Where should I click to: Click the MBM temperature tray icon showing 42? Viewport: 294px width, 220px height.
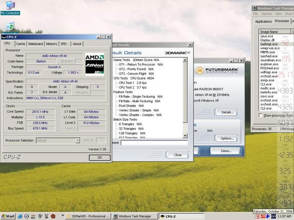(258, 216)
